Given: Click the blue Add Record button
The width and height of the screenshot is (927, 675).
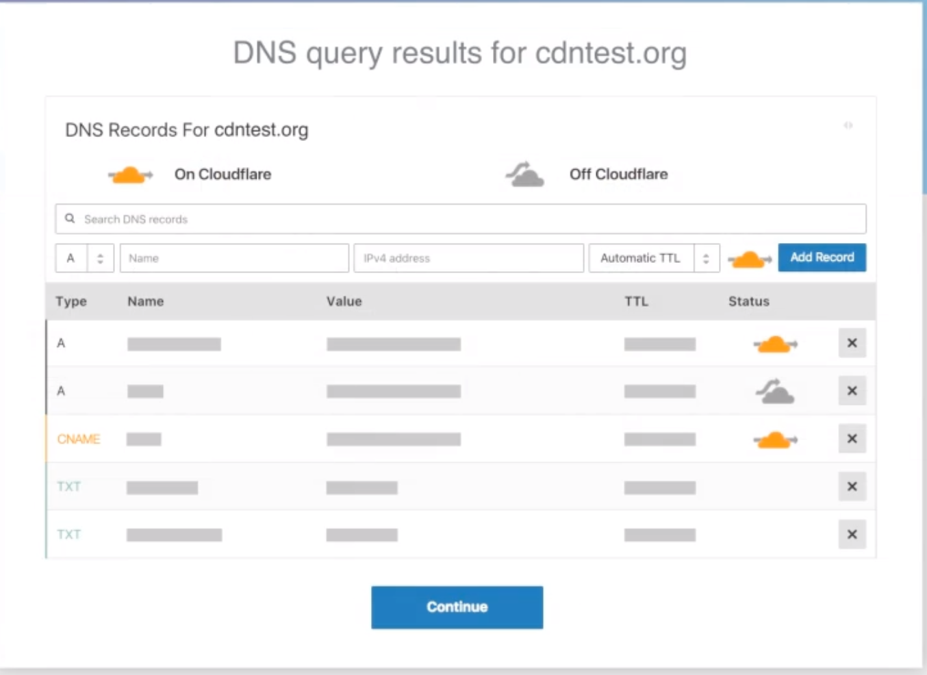Looking at the screenshot, I should pos(822,257).
